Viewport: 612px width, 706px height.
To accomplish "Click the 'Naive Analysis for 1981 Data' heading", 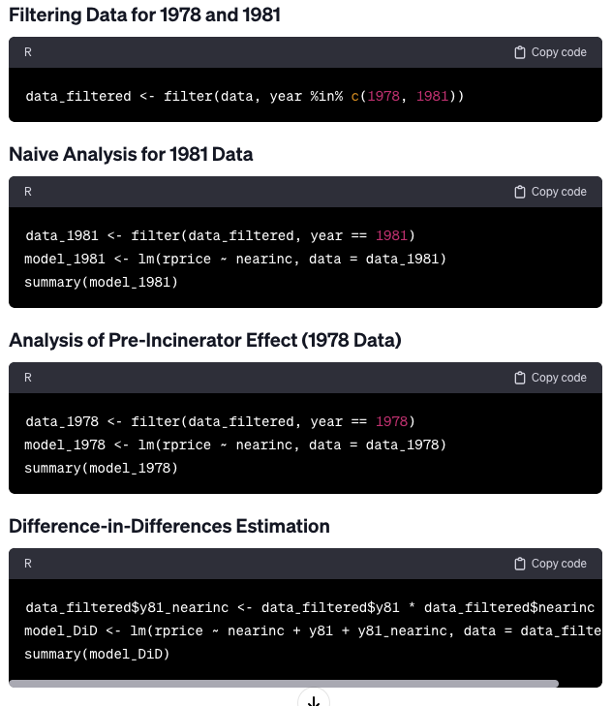I will pyautogui.click(x=131, y=154).
